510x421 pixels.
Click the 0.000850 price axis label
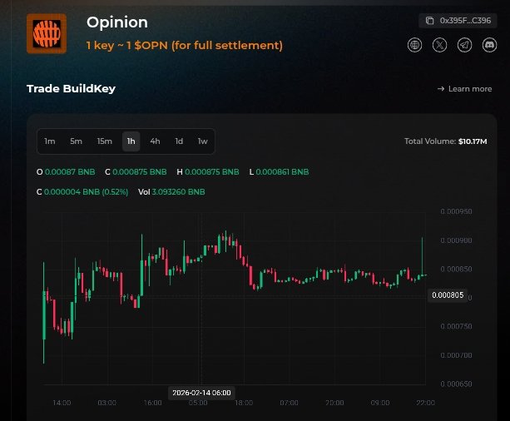(456, 269)
